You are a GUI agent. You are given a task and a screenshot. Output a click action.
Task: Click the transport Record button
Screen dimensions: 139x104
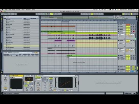pyautogui.click(x=49, y=14)
